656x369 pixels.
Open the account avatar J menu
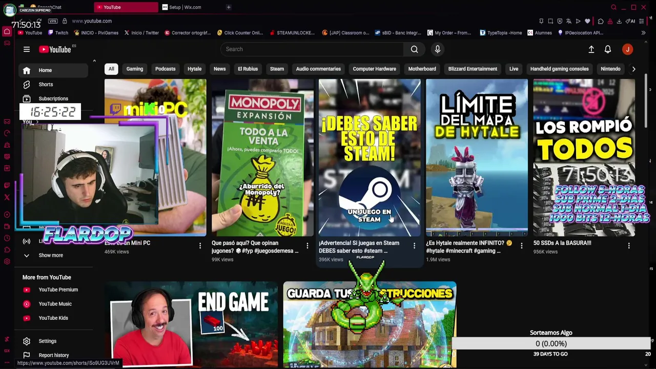click(x=628, y=49)
